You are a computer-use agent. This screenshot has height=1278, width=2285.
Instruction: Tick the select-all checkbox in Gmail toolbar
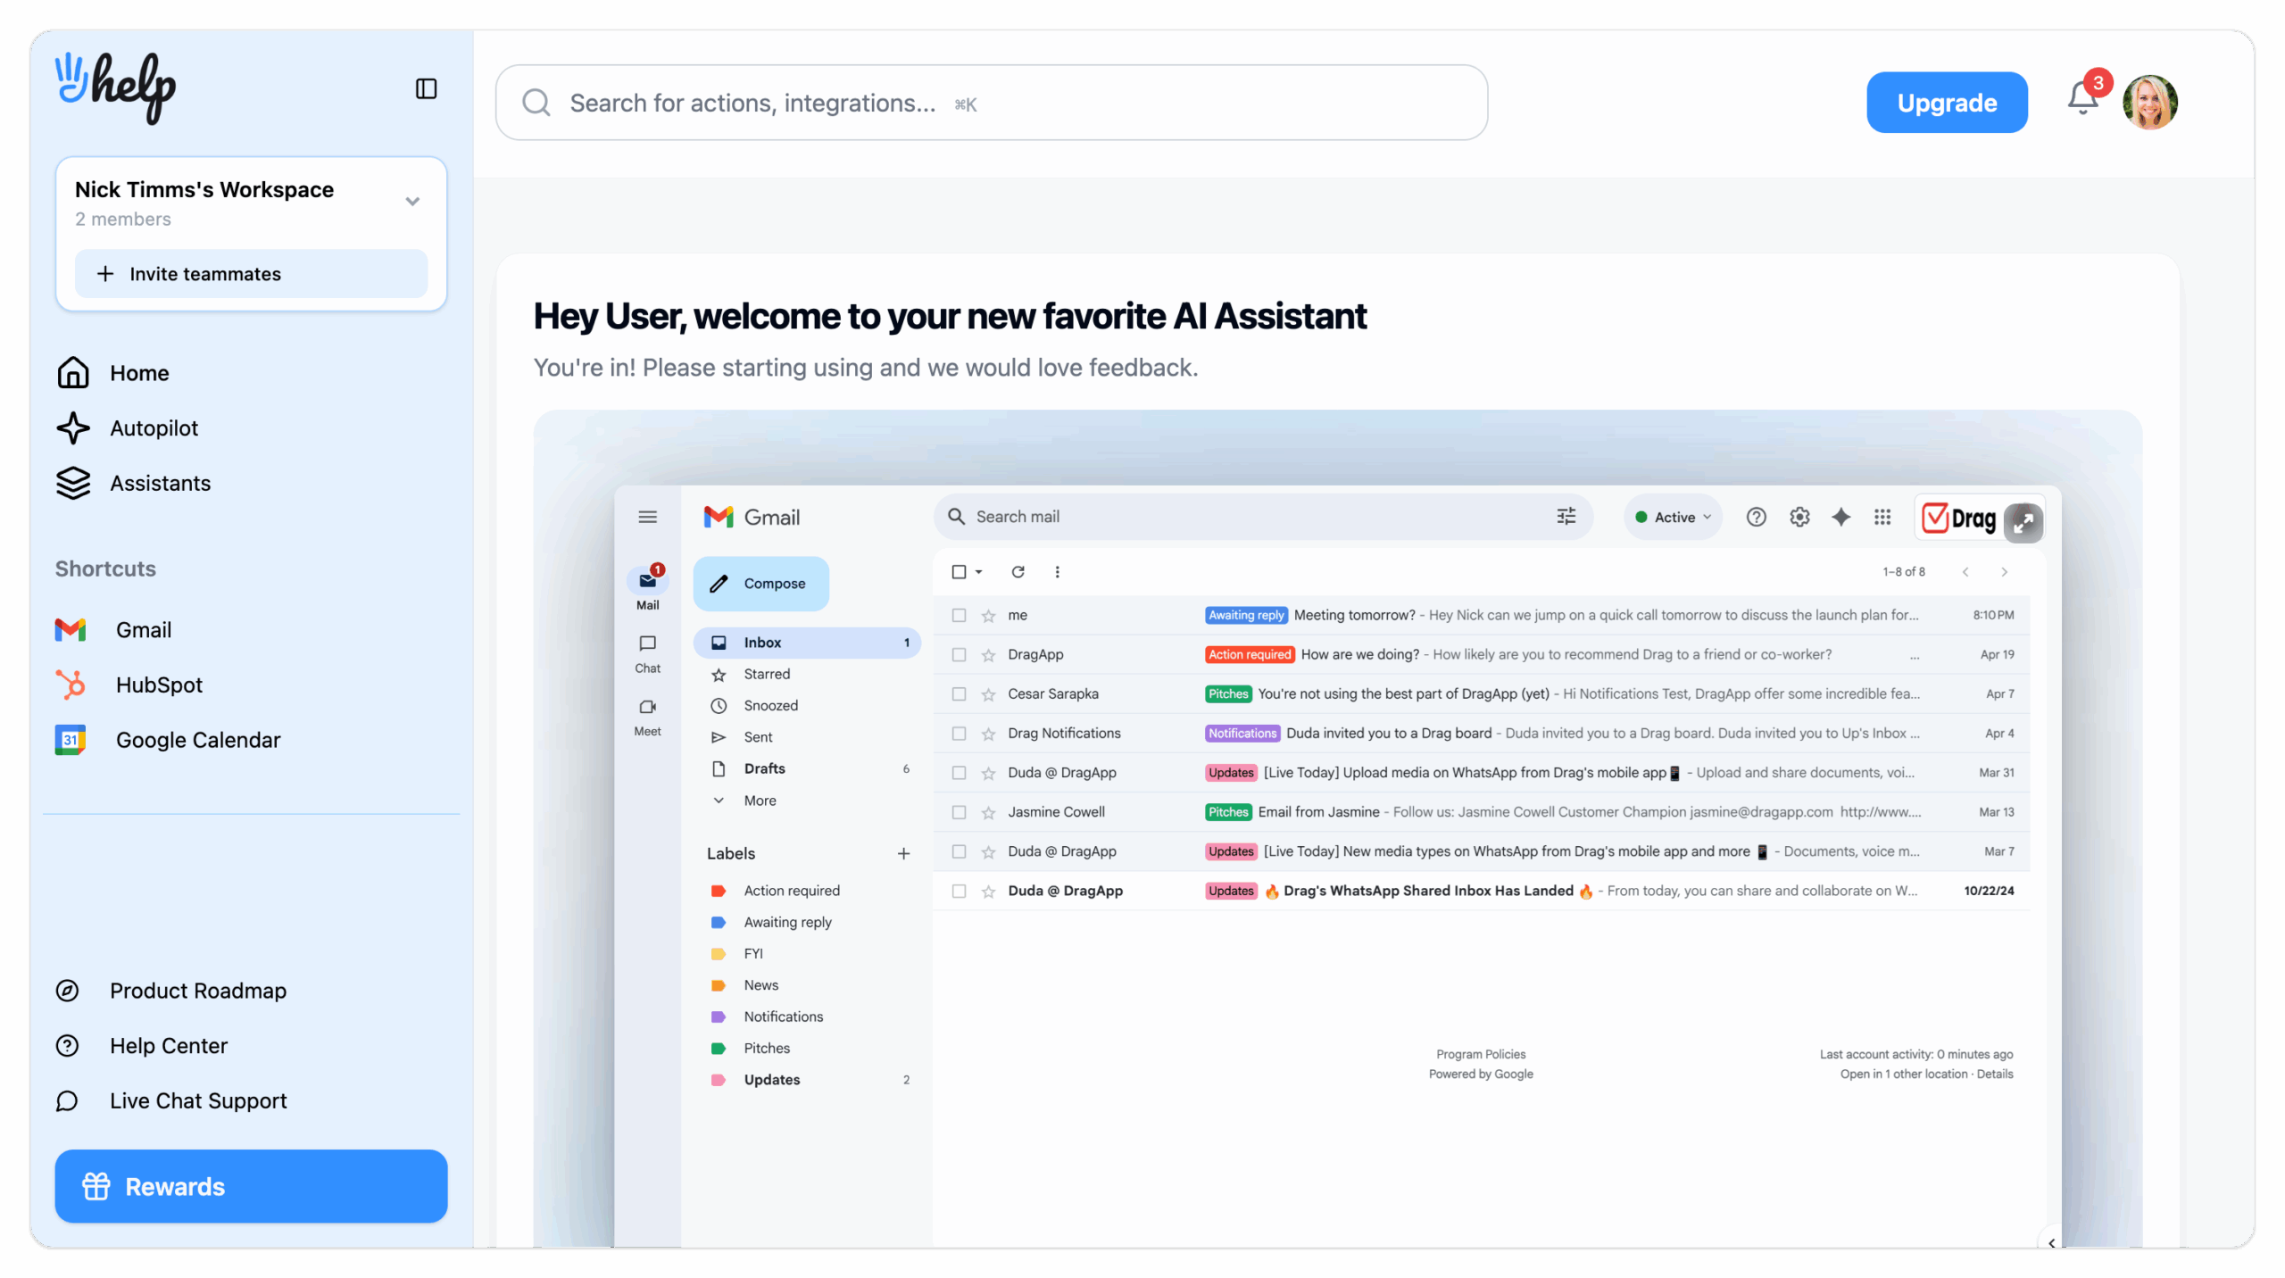pyautogui.click(x=959, y=571)
